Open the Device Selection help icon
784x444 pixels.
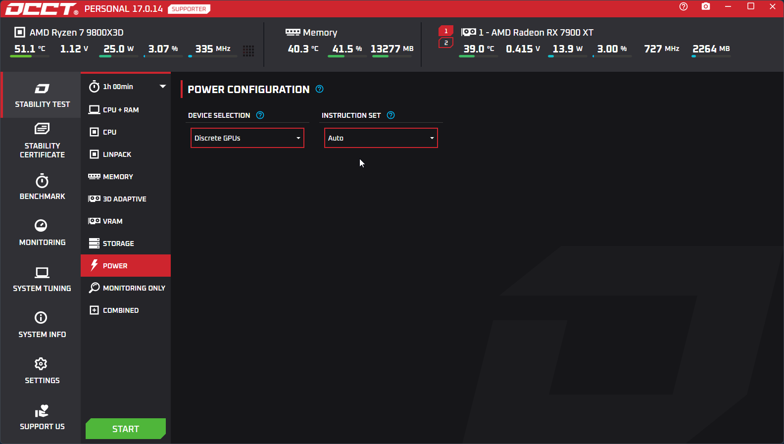click(x=260, y=115)
